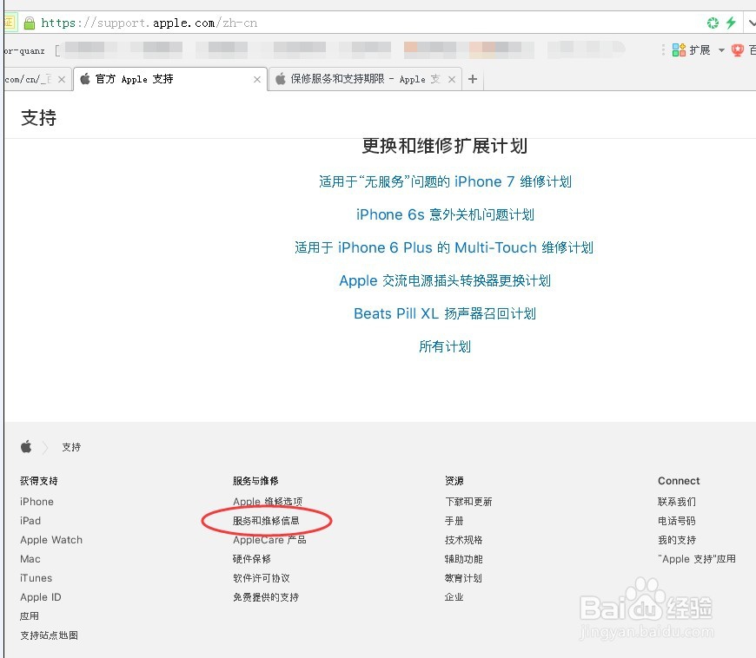Click the Apple favicon on 官方 Apple 支持 tab
This screenshot has width=756, height=658.
[85, 79]
